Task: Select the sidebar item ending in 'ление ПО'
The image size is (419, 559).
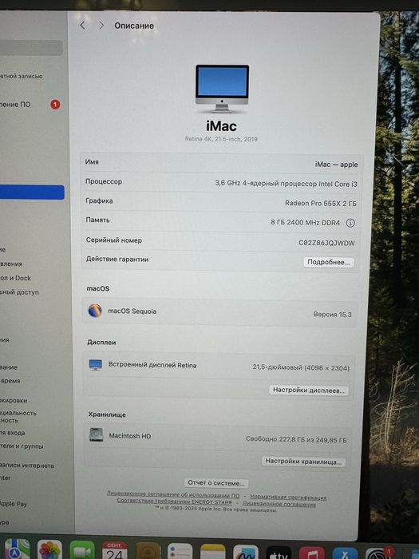Action: click(x=15, y=105)
